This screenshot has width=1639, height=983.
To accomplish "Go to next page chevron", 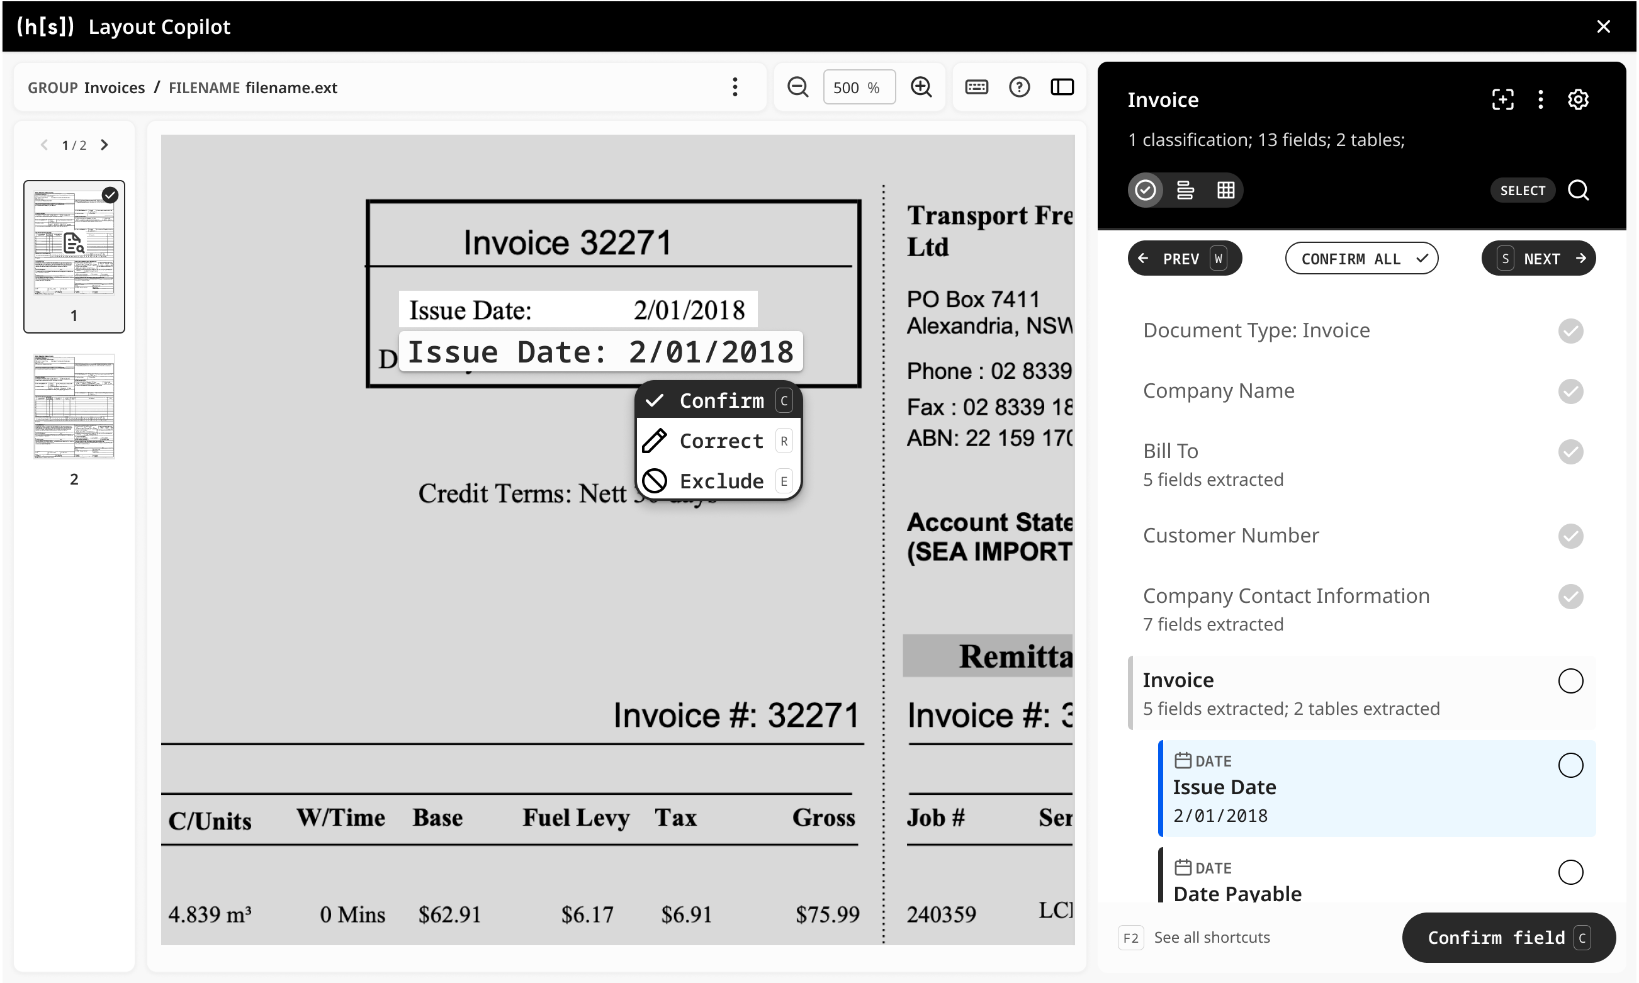I will (104, 145).
